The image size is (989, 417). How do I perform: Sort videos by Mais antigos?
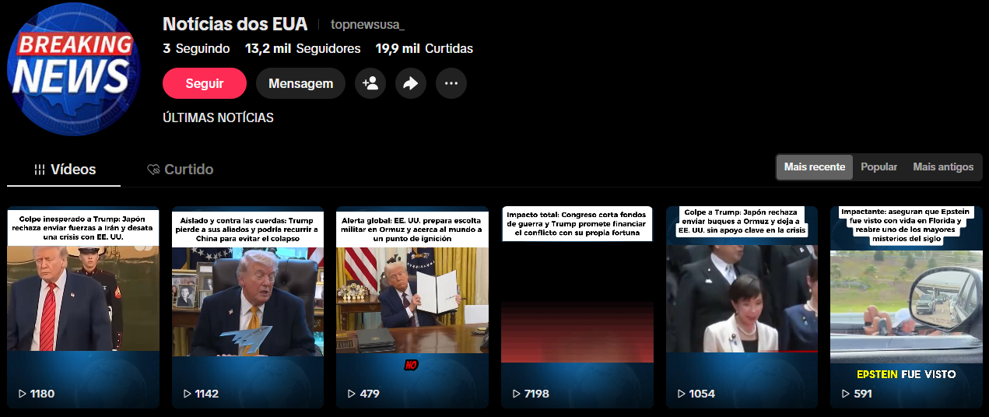pos(943,167)
